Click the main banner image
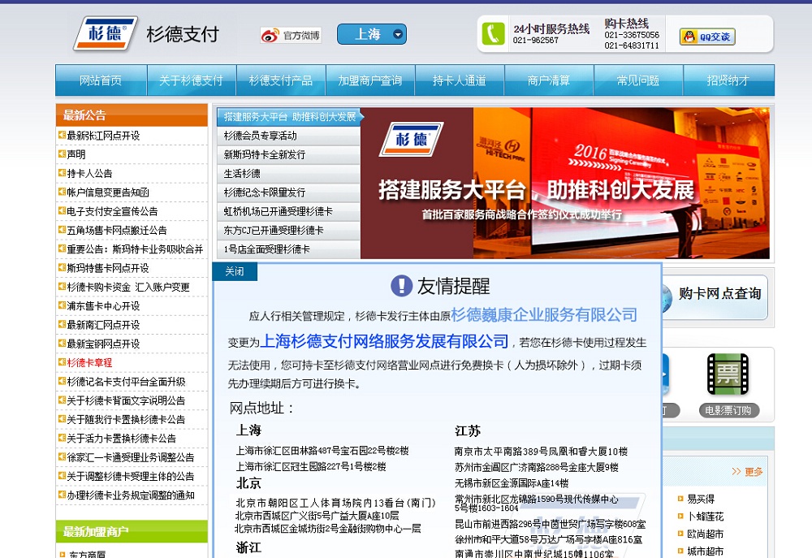 565,183
